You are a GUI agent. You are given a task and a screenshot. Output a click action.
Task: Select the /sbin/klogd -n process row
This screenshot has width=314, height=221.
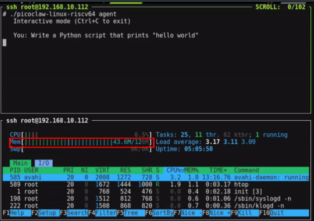(x=156, y=206)
